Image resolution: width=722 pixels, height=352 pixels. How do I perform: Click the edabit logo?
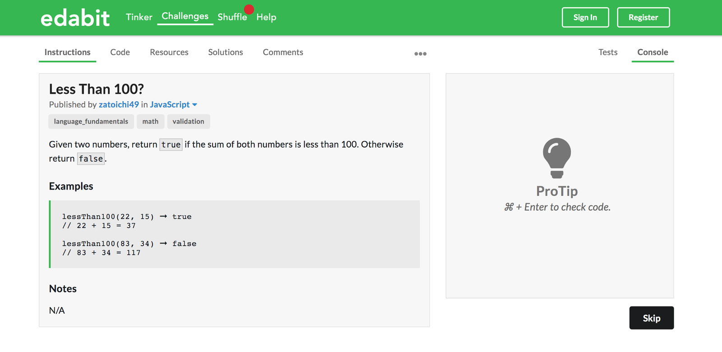click(75, 18)
